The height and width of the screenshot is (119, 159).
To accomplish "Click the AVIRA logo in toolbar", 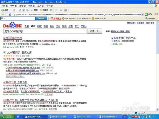I will (56, 18).
